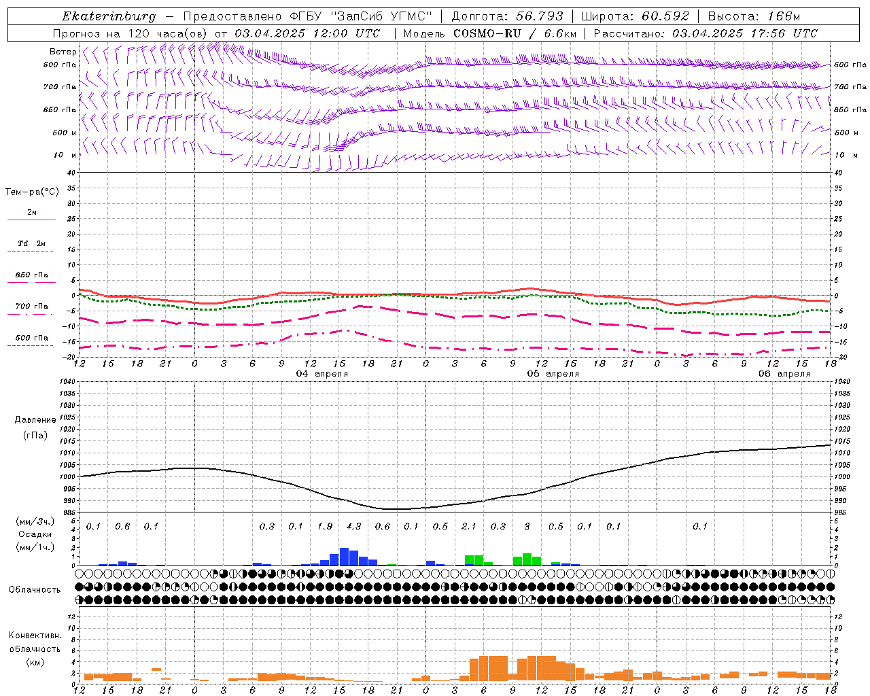
Task: Click the Широта: 60.592 value
Action: click(x=636, y=16)
